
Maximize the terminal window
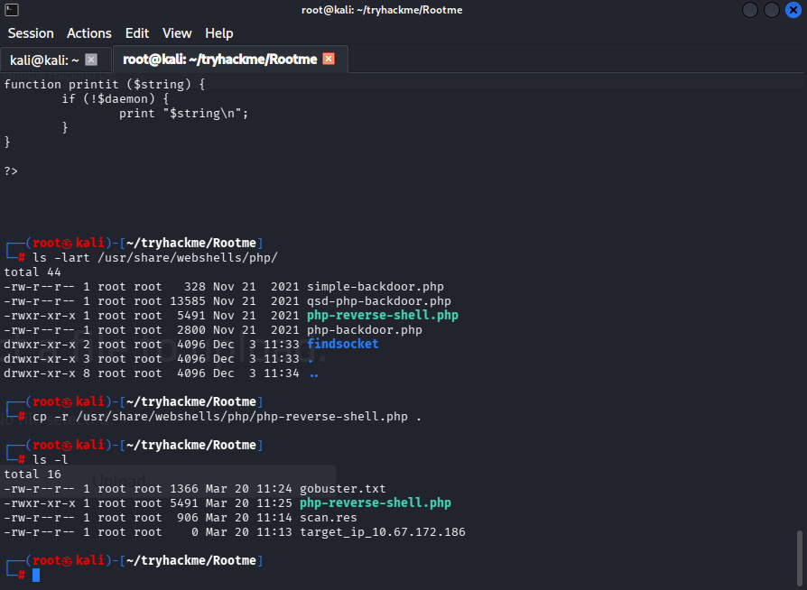772,10
